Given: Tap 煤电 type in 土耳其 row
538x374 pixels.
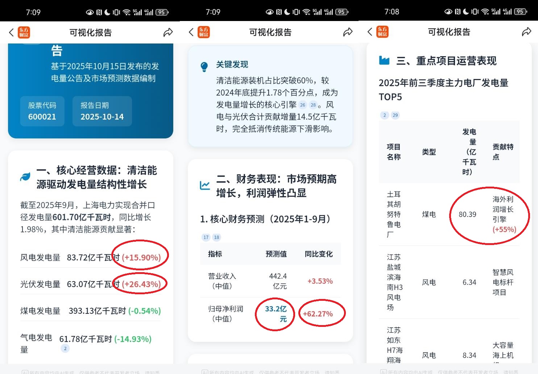Looking at the screenshot, I should point(429,215).
